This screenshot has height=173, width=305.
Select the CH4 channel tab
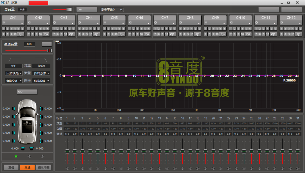[89, 18]
